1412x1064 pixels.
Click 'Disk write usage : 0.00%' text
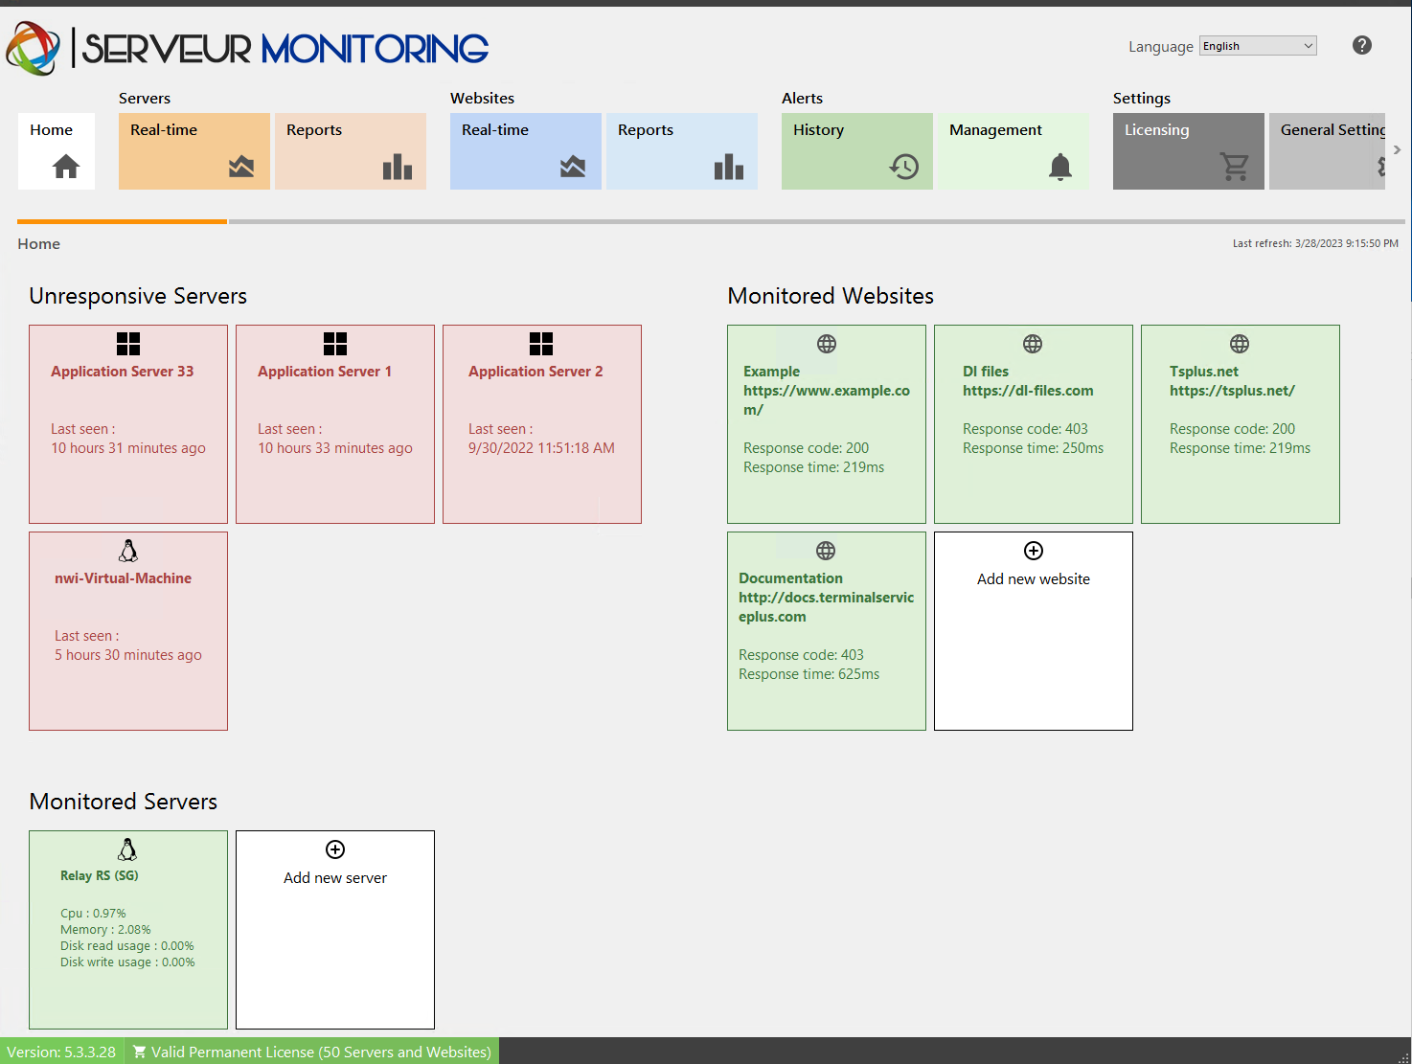pyautogui.click(x=127, y=962)
